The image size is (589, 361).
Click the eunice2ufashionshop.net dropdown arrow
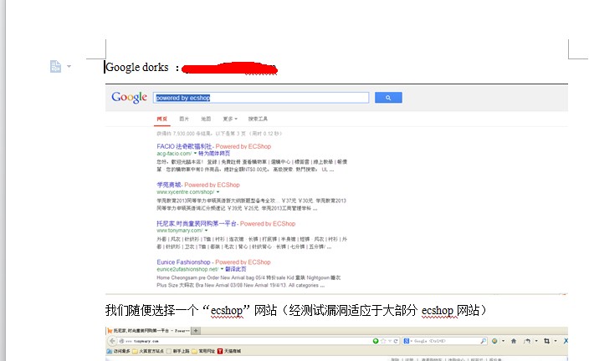[222, 269]
